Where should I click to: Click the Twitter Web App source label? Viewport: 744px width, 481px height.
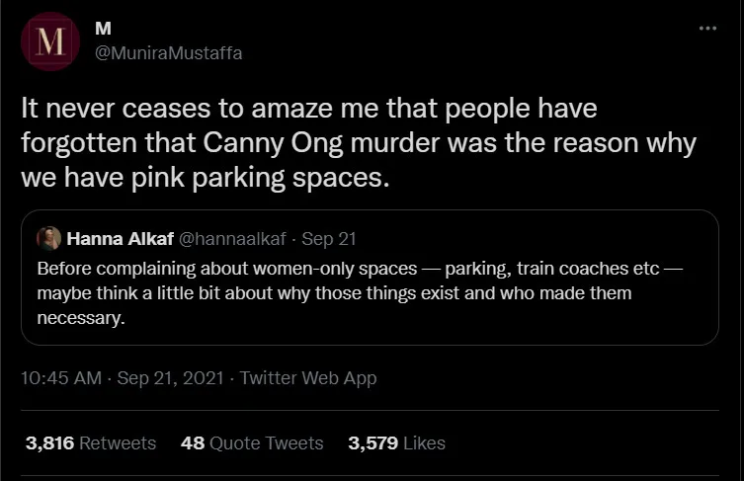[308, 377]
